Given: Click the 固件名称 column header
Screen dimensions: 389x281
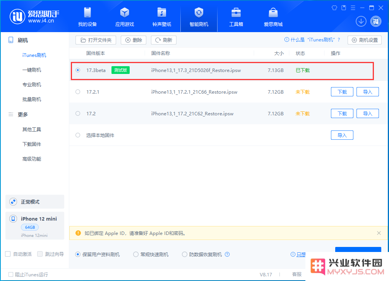Looking at the screenshot, I should point(161,53).
